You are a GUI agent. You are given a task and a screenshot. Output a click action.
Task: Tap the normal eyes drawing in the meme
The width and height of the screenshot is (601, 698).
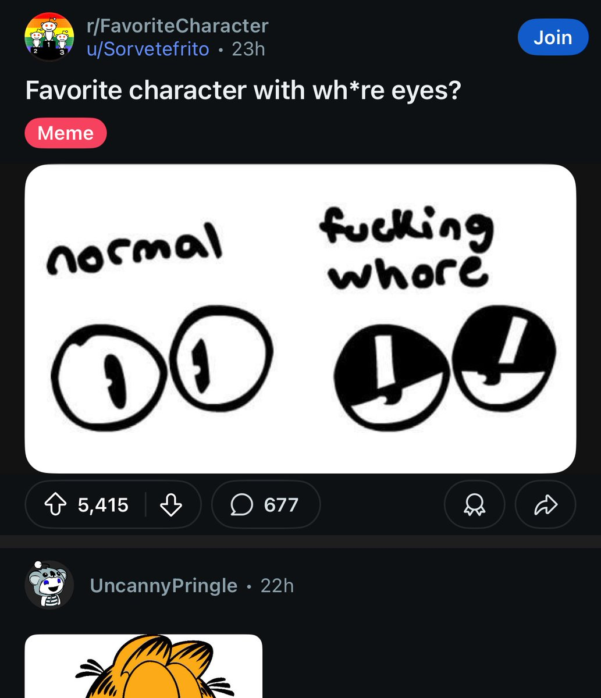pos(161,365)
